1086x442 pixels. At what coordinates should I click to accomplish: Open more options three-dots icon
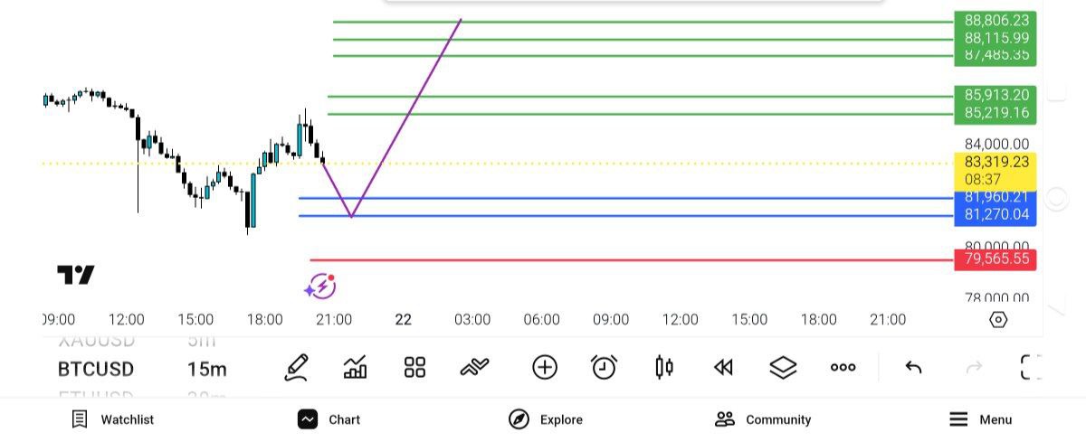pyautogui.click(x=843, y=367)
